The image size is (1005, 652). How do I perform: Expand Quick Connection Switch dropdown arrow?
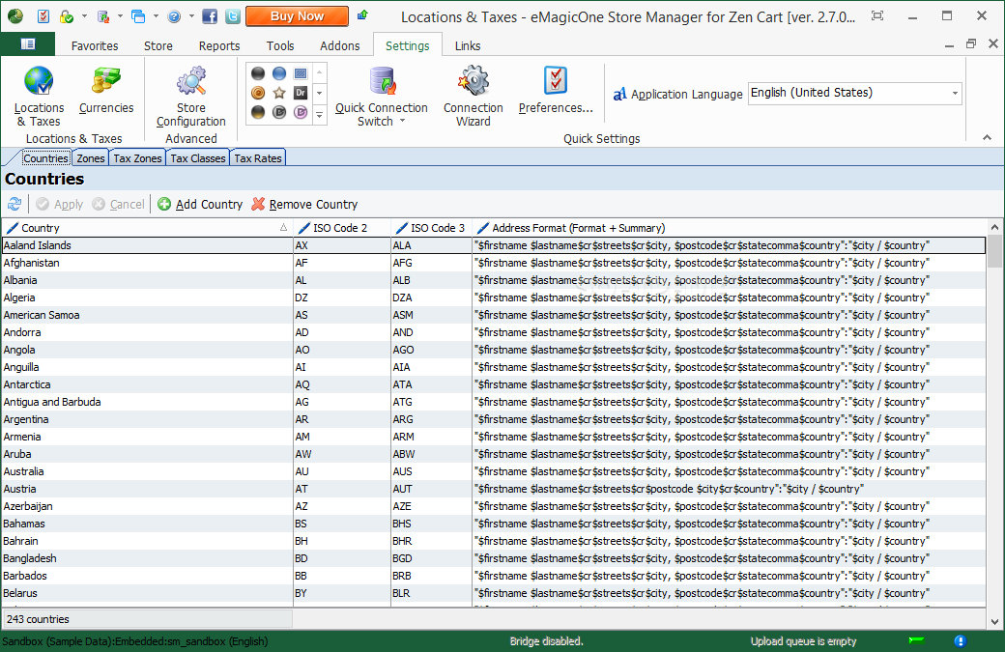pos(403,121)
